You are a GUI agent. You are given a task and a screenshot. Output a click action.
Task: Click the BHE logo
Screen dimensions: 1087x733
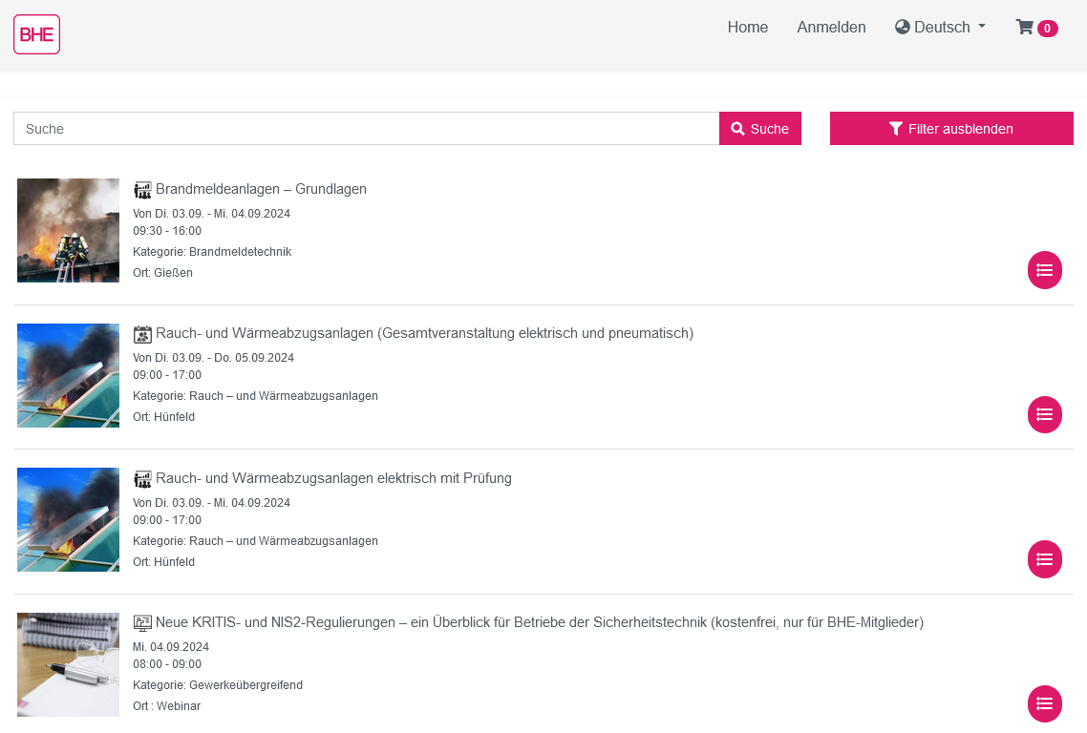pos(36,33)
